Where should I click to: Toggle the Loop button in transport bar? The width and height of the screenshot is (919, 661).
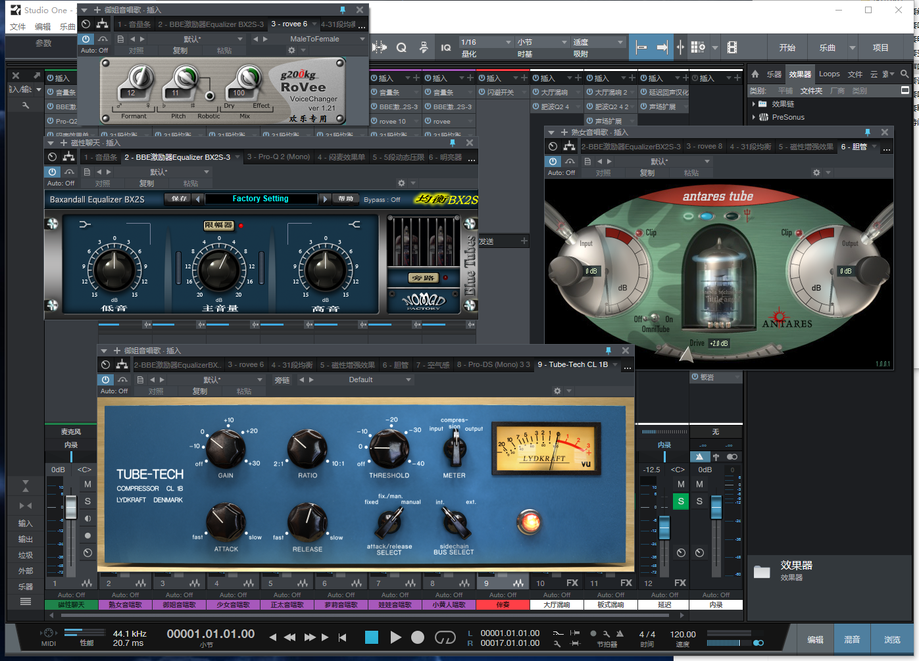coord(445,637)
